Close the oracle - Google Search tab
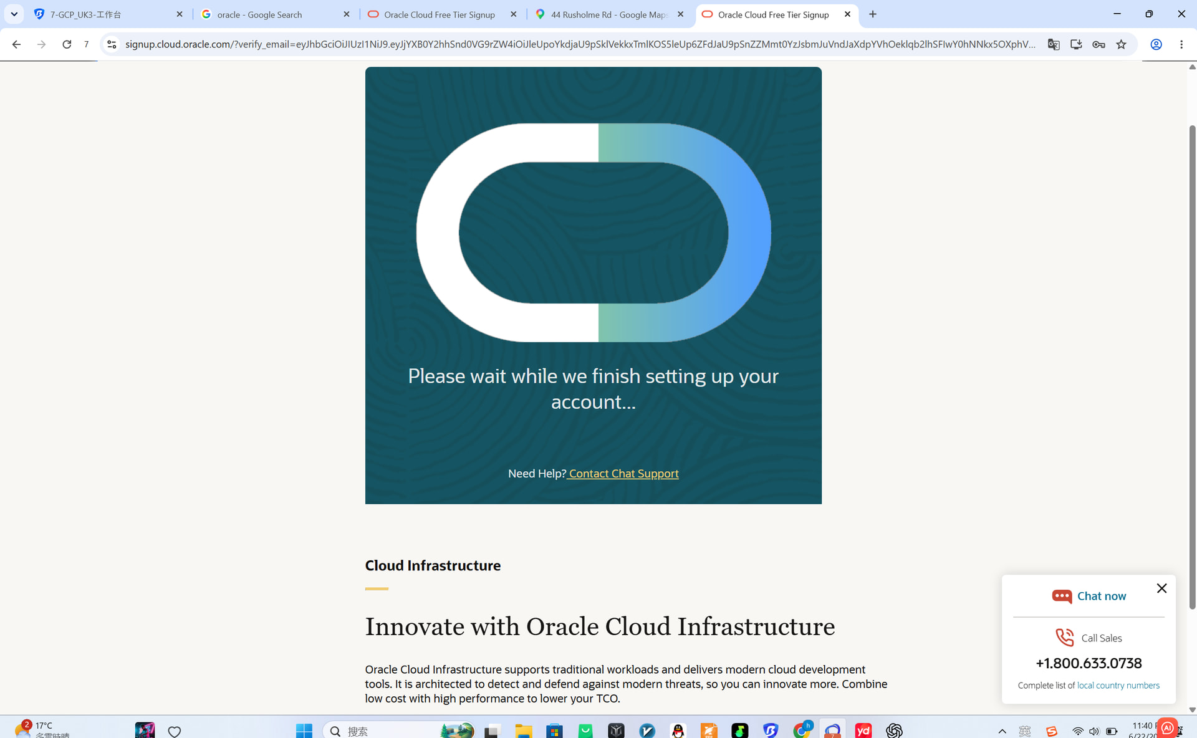 [x=347, y=14]
